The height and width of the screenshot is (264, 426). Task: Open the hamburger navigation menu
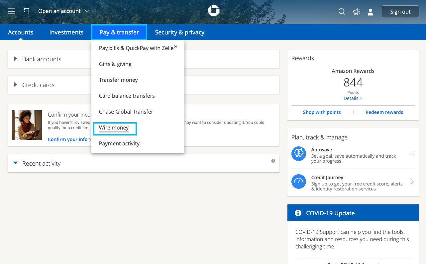click(x=11, y=11)
